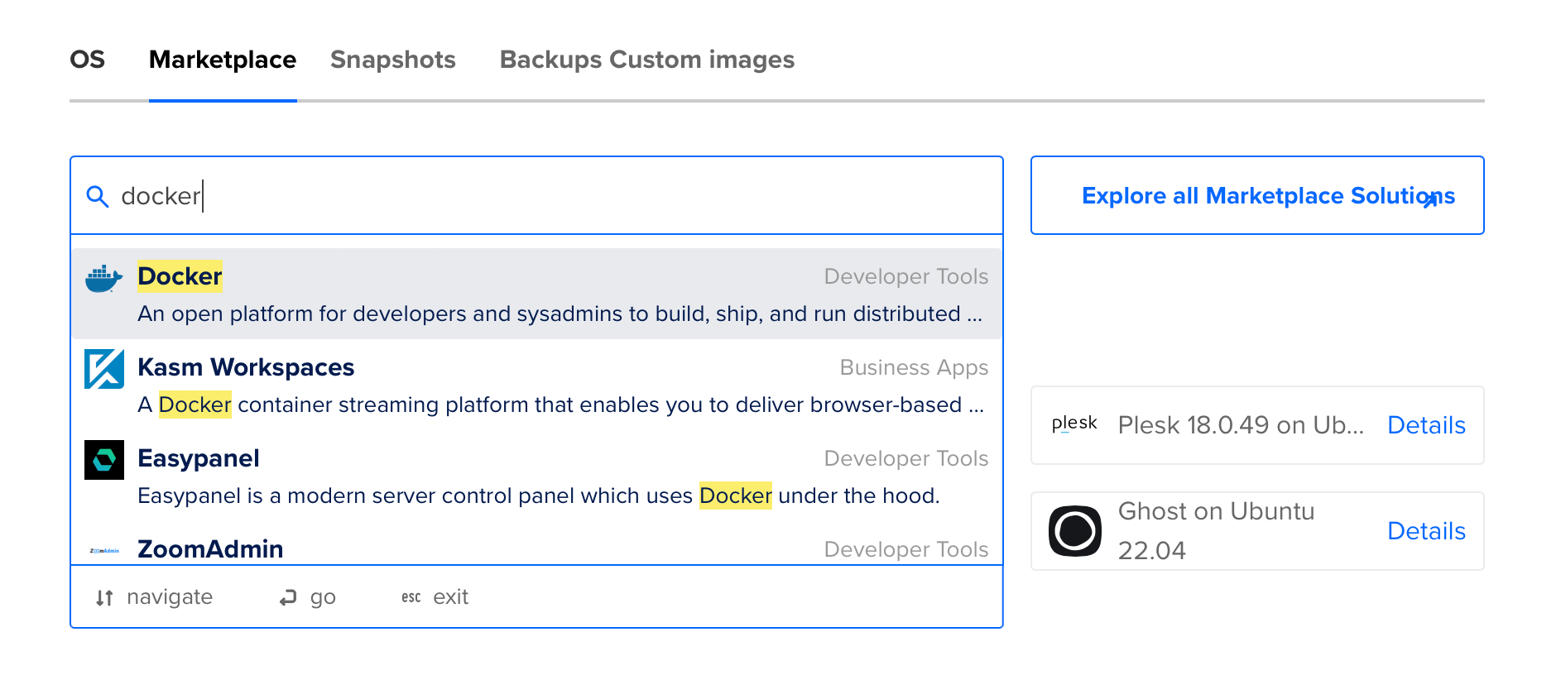
Task: Switch to the OS tab
Action: pos(87,60)
